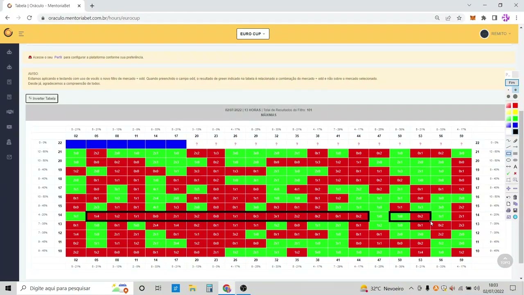Viewport: 524px width, 295px height.
Task: Copy annotations with the copy icon
Action: [x=515, y=204]
